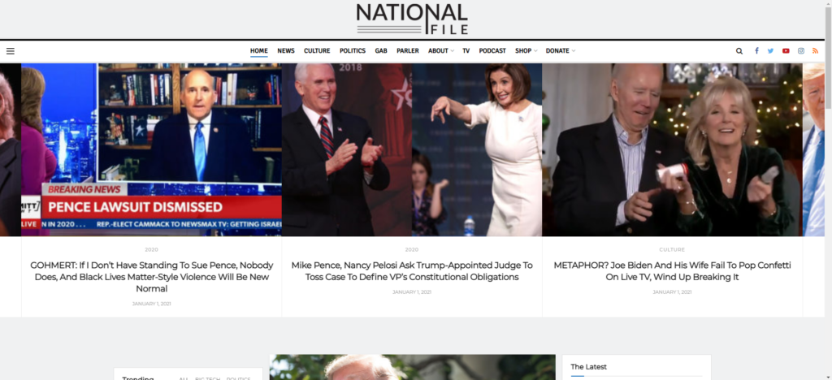Open the Mike Pence, Nancy Pelosi headline
Screen dimensions: 832x380
(x=412, y=271)
